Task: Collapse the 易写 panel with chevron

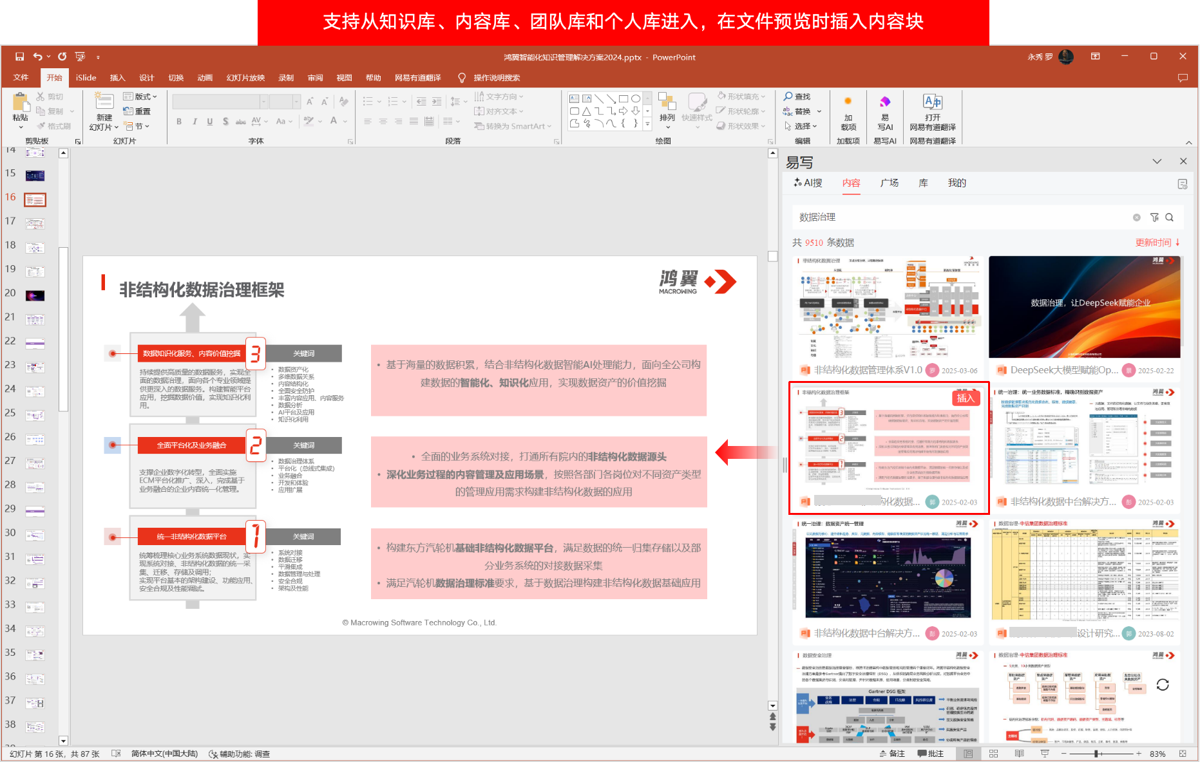Action: point(1157,161)
